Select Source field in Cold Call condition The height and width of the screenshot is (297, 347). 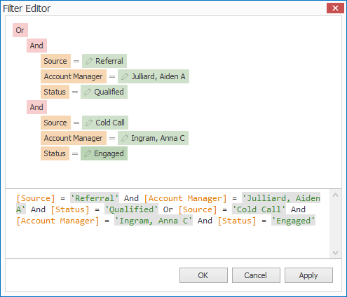[55, 123]
